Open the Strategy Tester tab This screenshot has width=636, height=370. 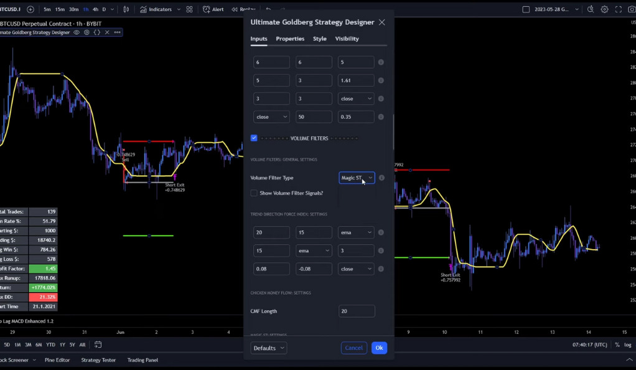pos(98,360)
